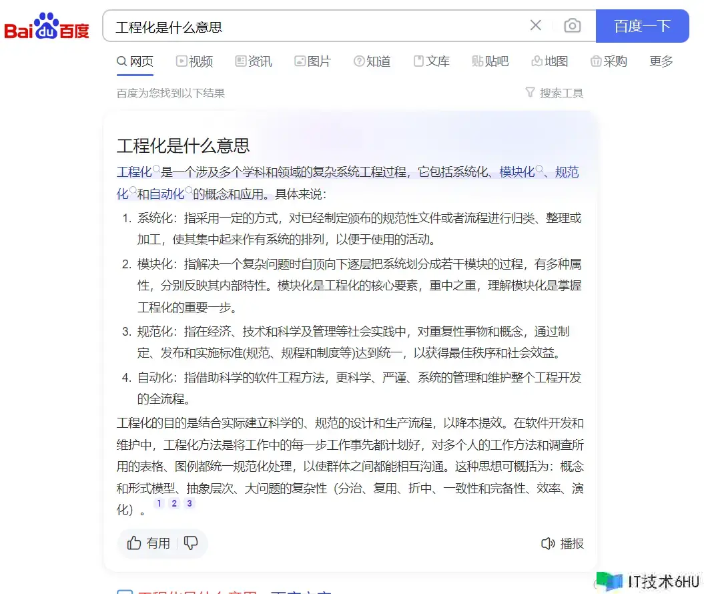Clear the search box text

(x=535, y=26)
